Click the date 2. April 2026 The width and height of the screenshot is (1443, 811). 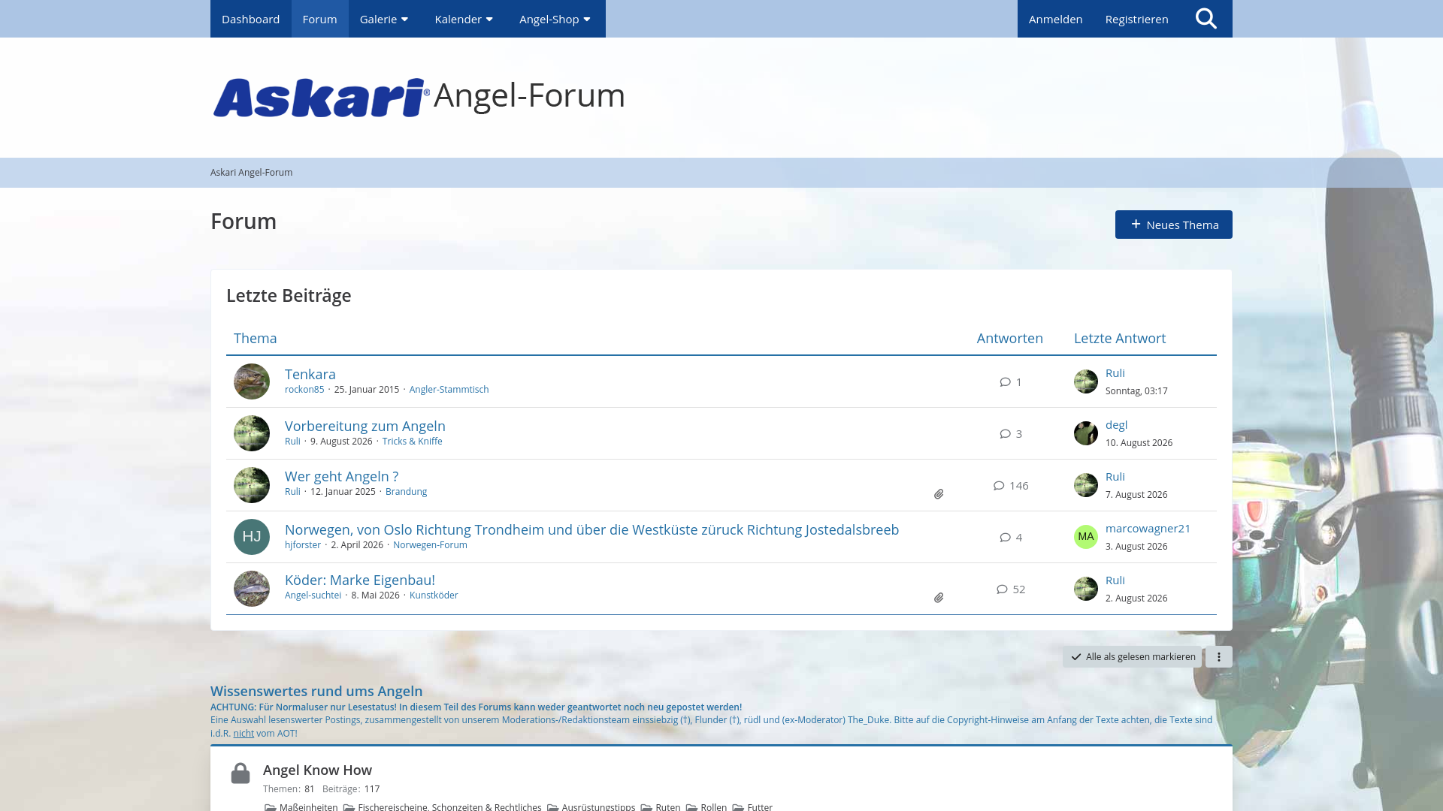(357, 544)
